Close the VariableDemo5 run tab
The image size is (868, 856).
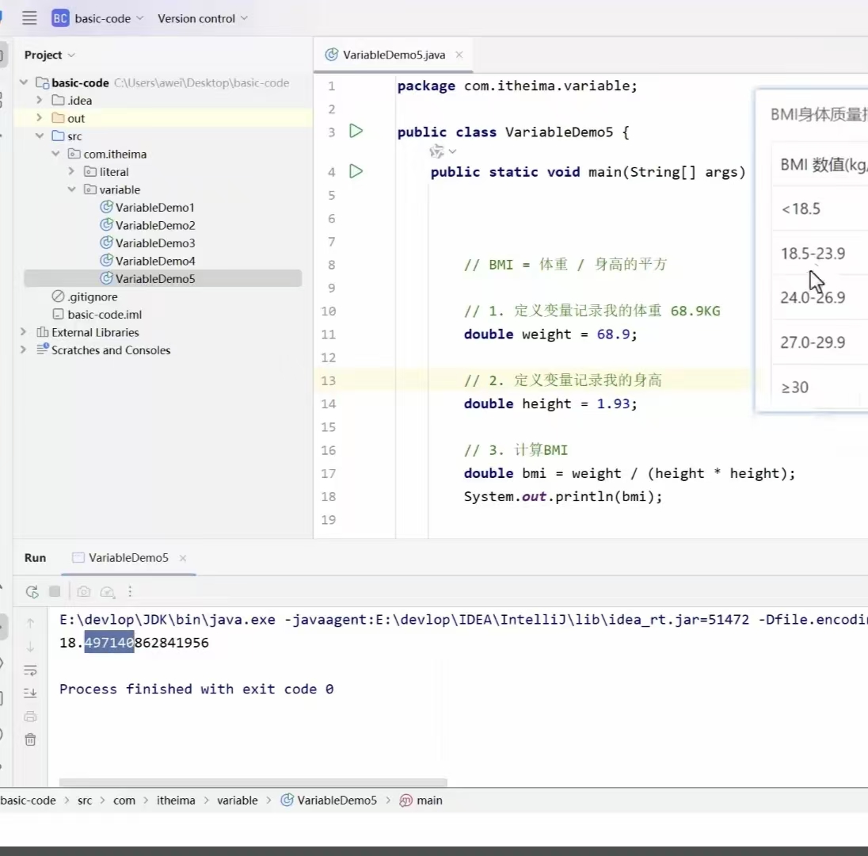click(x=183, y=558)
